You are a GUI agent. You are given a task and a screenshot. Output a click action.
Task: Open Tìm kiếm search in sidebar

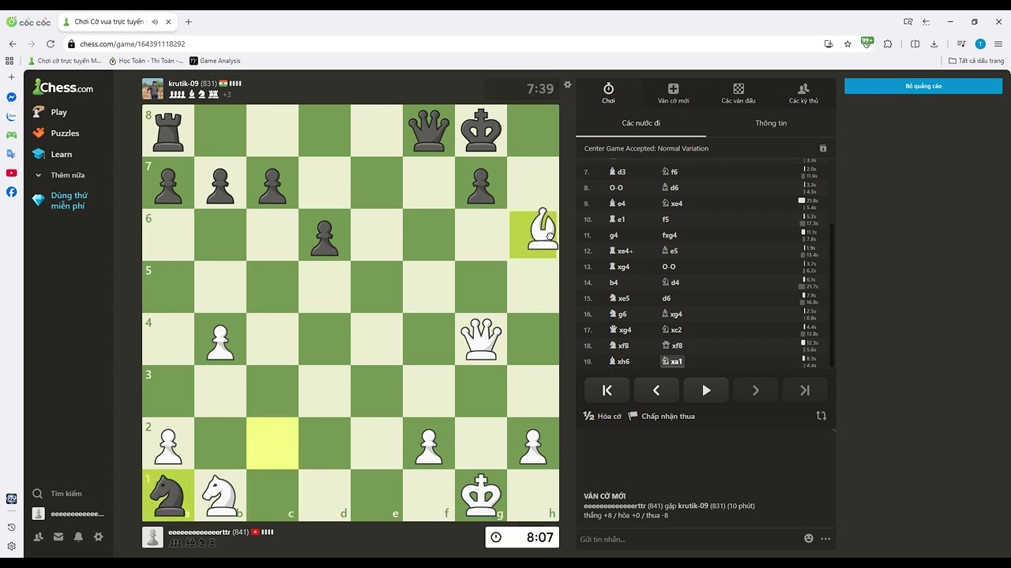(57, 494)
